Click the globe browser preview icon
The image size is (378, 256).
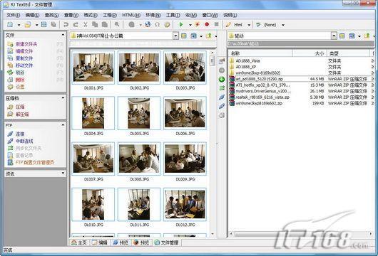pyautogui.click(x=148, y=24)
